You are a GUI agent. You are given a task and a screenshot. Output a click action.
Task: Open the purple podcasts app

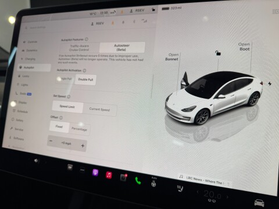coord(95,172)
